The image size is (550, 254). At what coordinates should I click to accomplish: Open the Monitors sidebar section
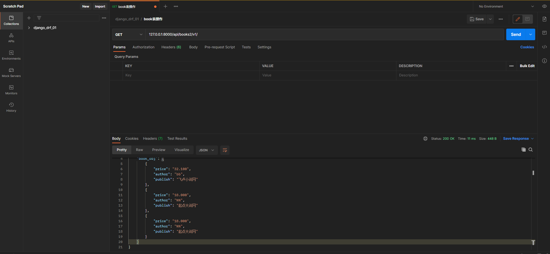pyautogui.click(x=11, y=90)
